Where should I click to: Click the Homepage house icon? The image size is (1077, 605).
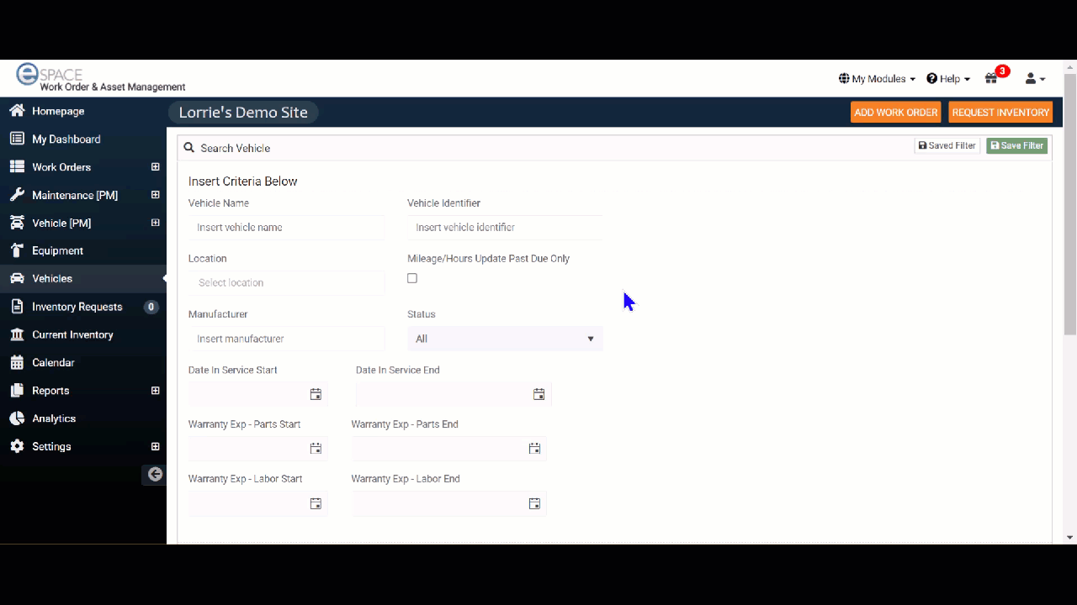17,111
